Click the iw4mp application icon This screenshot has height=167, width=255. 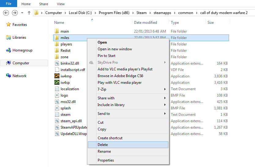point(57,76)
